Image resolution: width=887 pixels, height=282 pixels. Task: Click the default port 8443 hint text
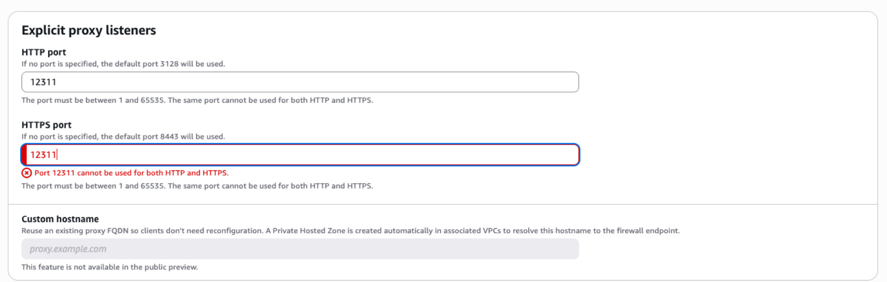[x=123, y=136]
